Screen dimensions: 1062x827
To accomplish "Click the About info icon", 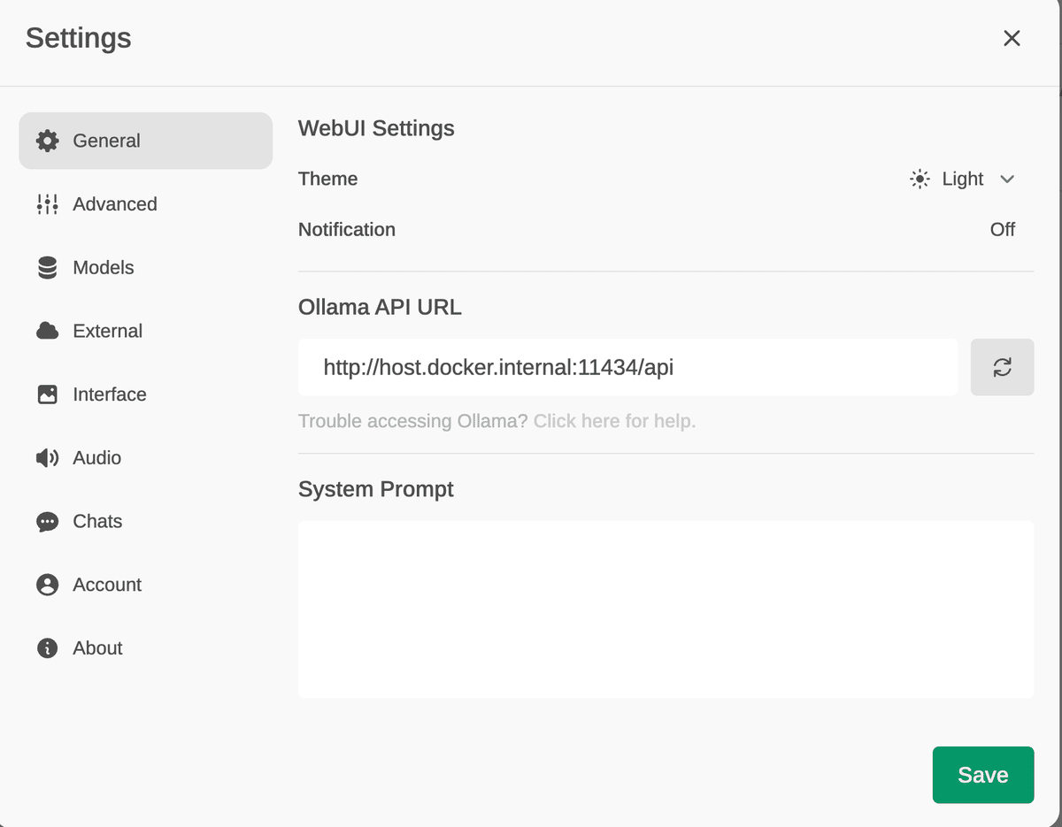I will [x=48, y=648].
